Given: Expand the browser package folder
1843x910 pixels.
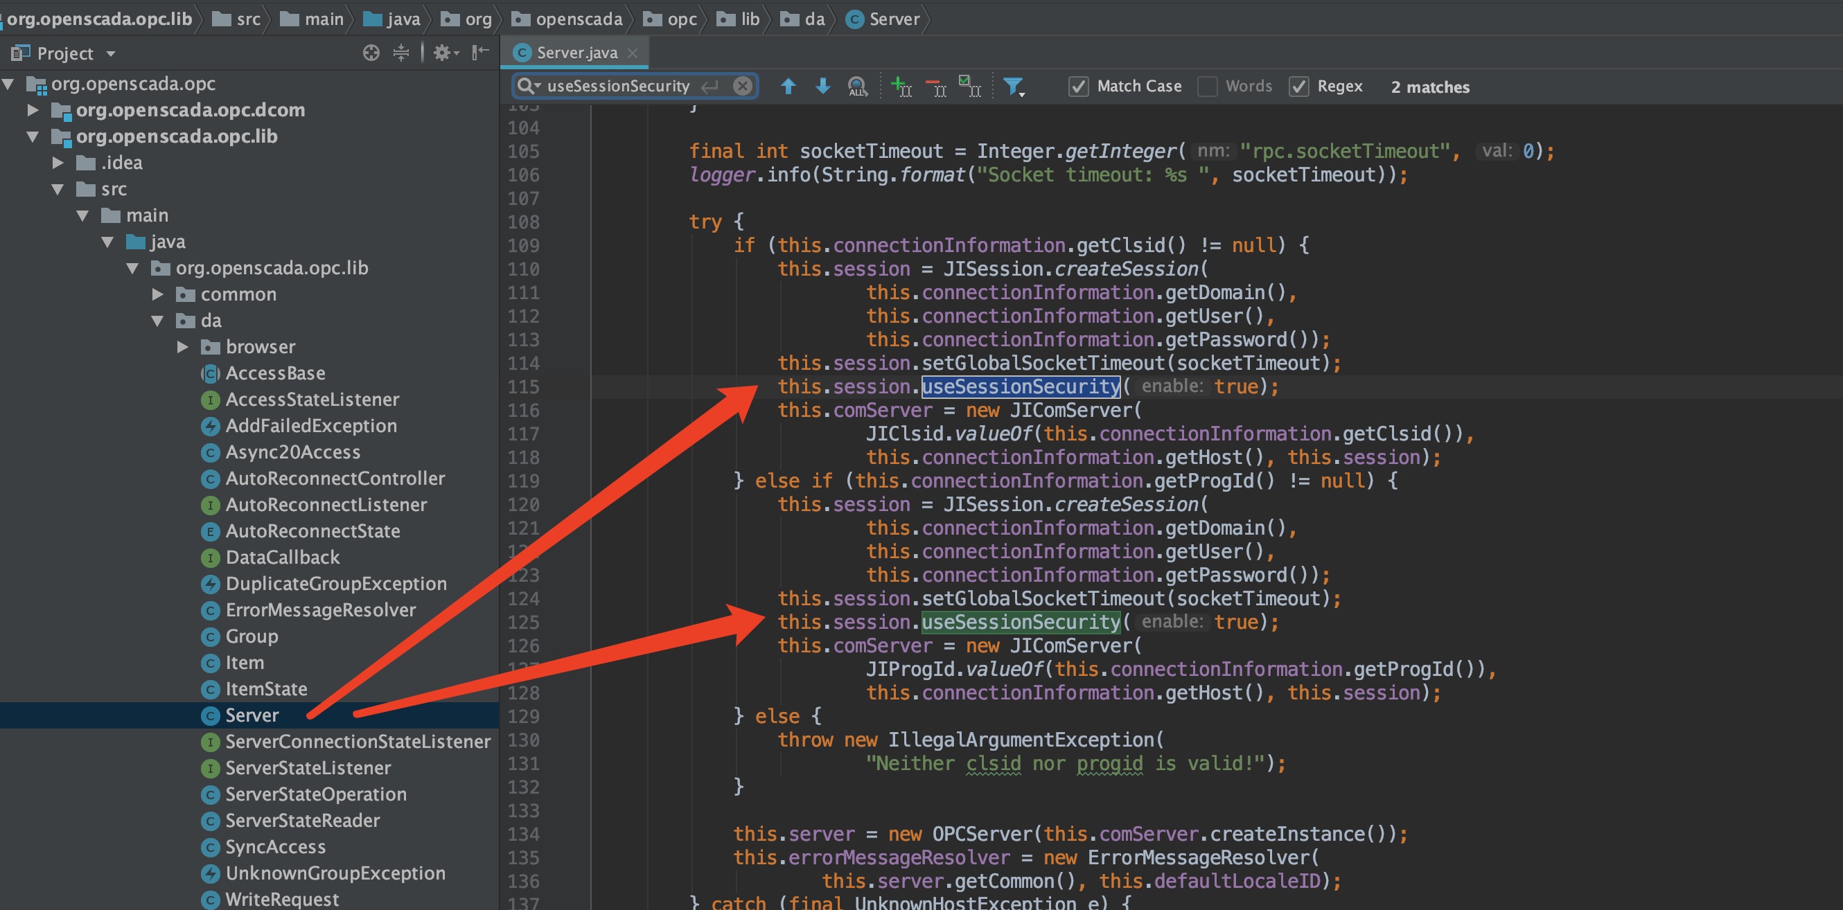Looking at the screenshot, I should click(x=183, y=347).
